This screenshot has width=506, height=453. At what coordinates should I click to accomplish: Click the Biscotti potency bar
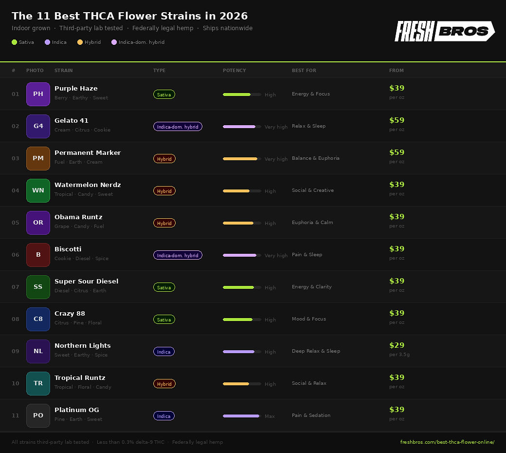242,255
